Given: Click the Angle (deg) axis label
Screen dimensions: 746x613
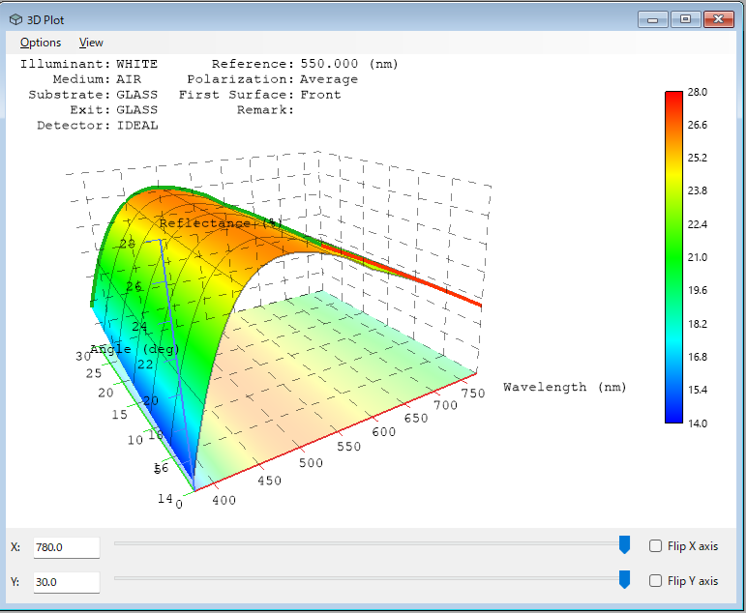Looking at the screenshot, I should [134, 349].
